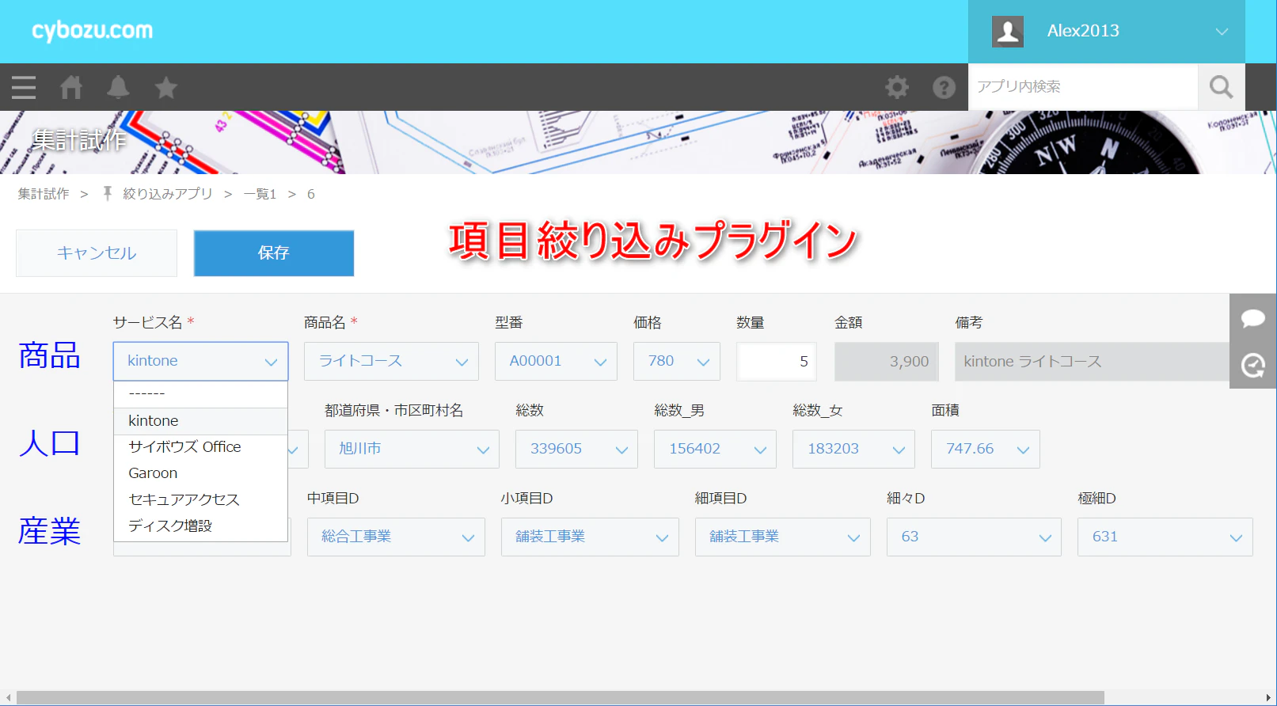The width and height of the screenshot is (1277, 706).
Task: Open the record history icon
Action: point(1253,365)
